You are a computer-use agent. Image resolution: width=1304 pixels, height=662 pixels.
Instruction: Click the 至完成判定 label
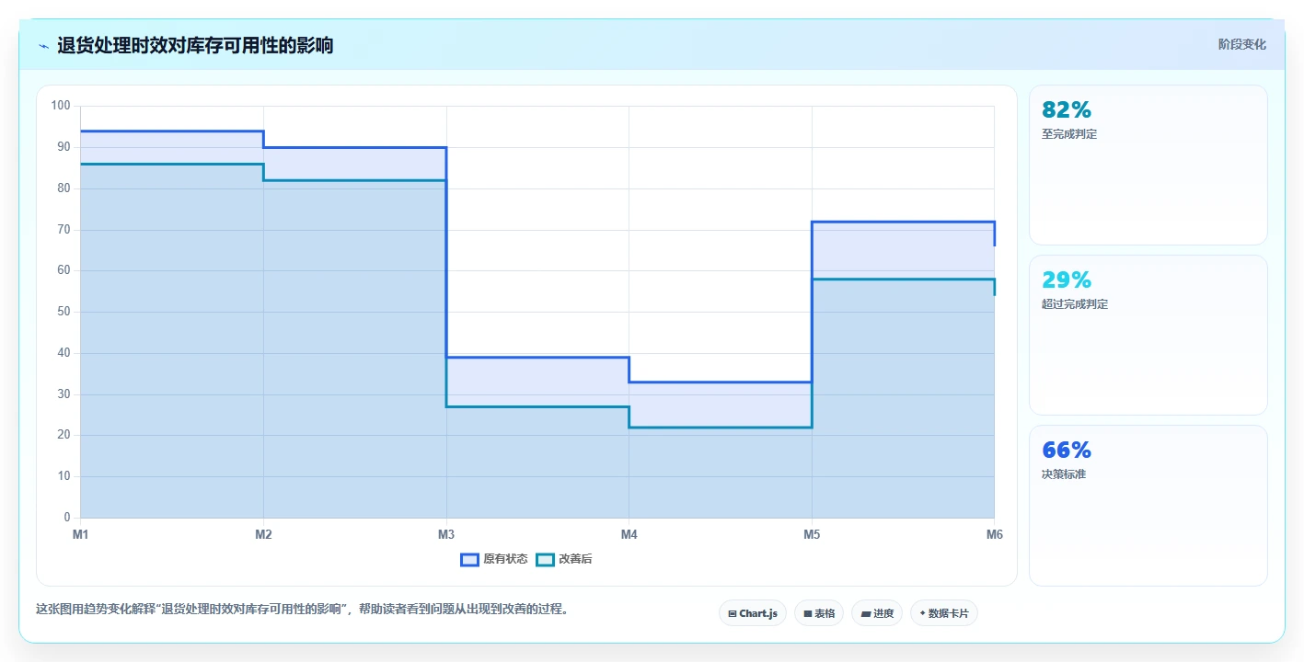[x=1069, y=134]
